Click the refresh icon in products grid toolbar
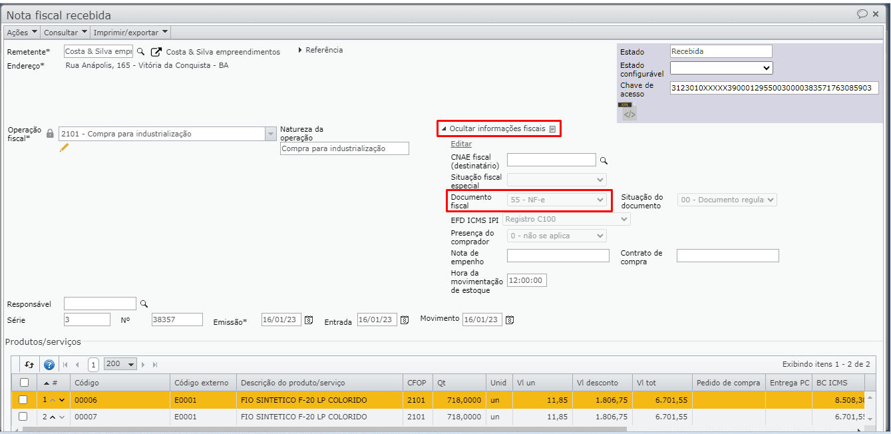 tap(29, 365)
